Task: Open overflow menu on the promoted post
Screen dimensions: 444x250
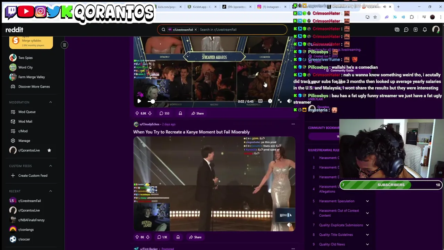Action: pyautogui.click(x=293, y=249)
